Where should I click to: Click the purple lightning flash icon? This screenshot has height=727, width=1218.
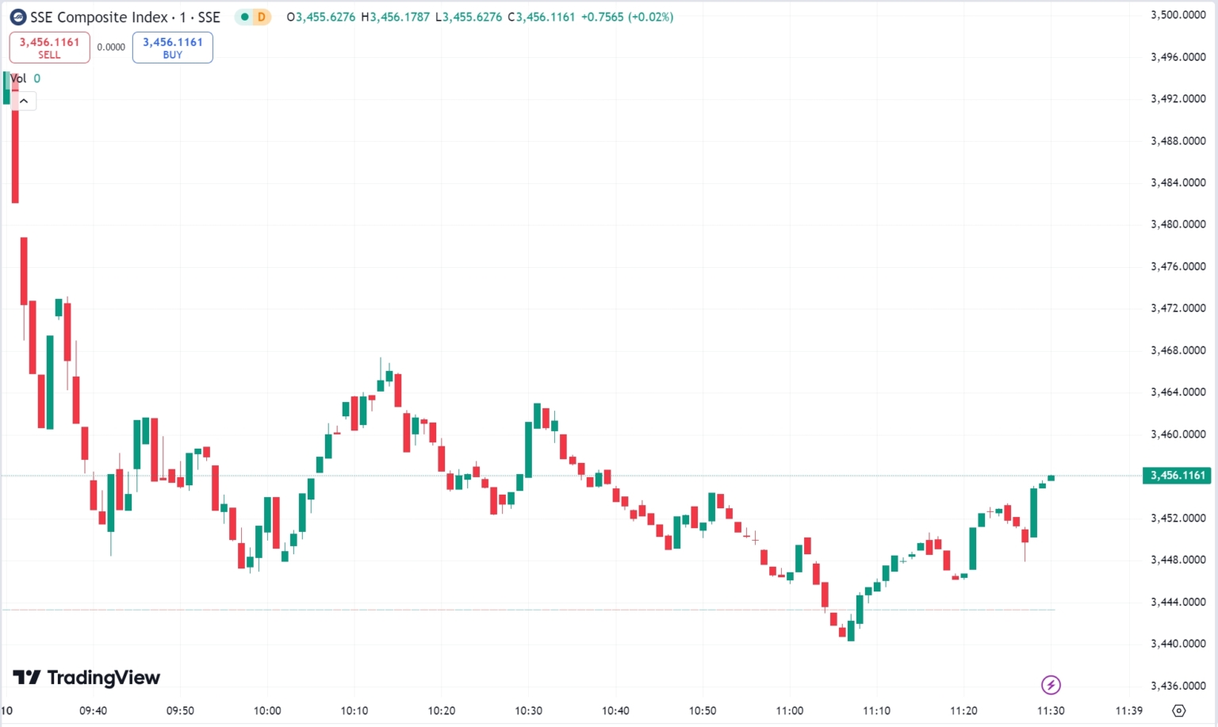point(1051,685)
